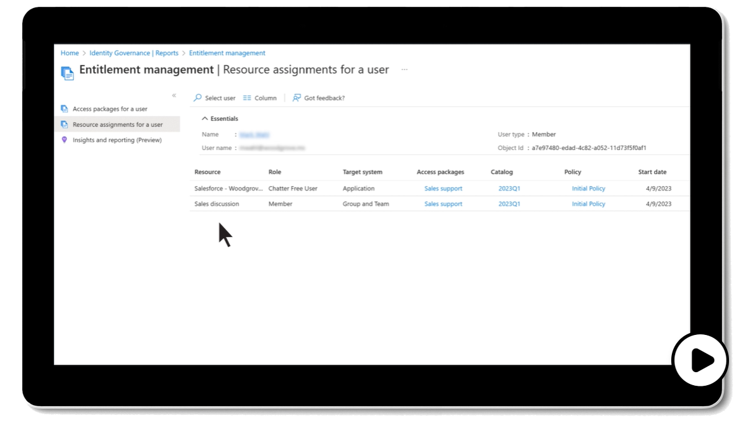This screenshot has width=742, height=423.
Task: Open the Column options
Action: [x=260, y=98]
